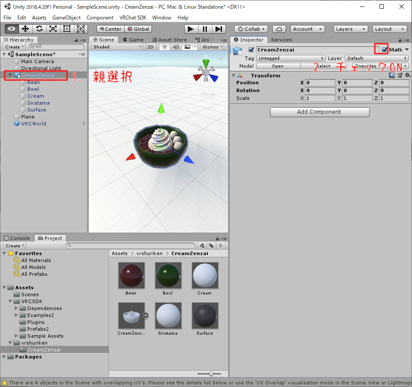Click the Open model button
Image resolution: width=412 pixels, height=387 pixels.
[278, 66]
